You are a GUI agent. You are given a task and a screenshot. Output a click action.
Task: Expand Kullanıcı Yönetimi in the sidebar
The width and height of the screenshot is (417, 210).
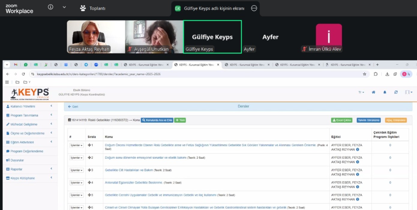(x=29, y=106)
